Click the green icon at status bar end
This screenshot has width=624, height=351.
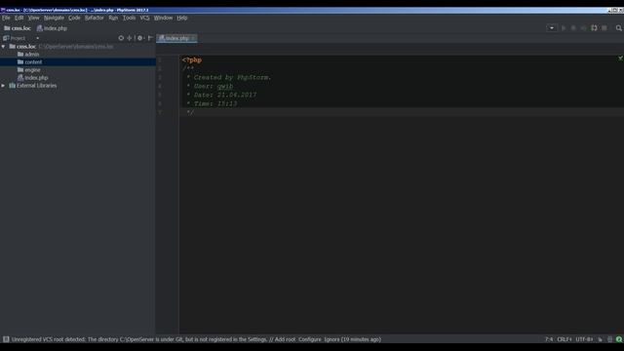[x=619, y=339]
